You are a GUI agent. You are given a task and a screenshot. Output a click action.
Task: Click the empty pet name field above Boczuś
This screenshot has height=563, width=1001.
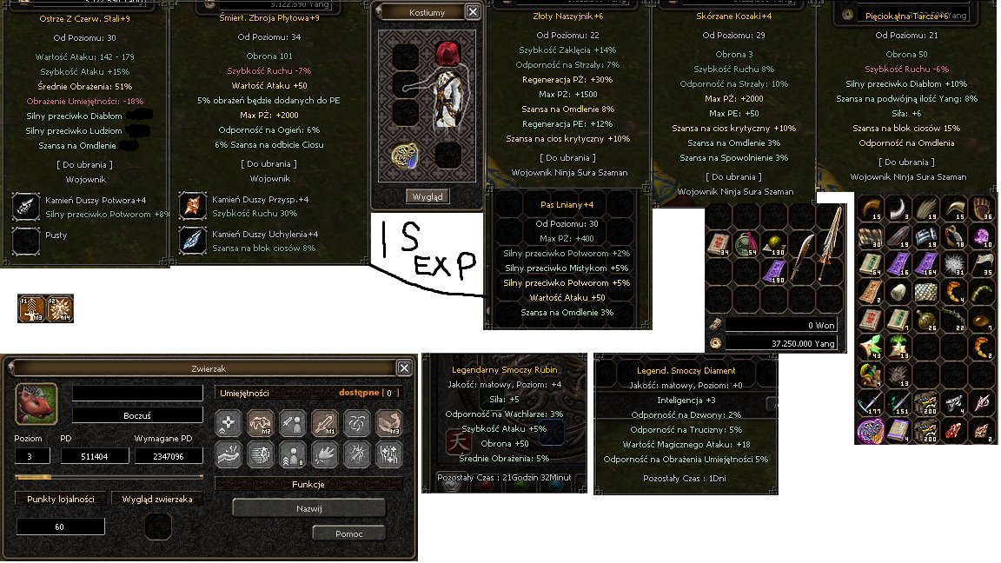(137, 393)
